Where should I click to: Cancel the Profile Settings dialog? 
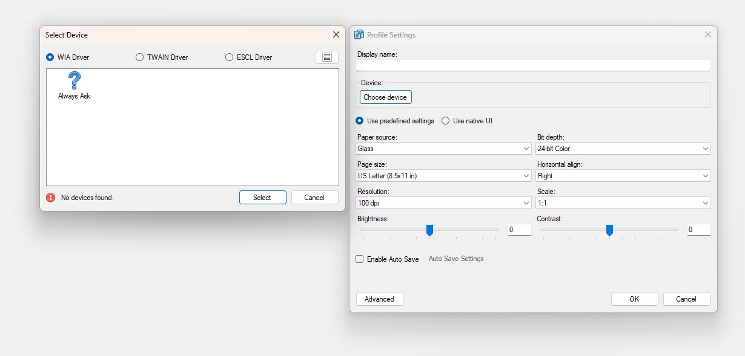coord(686,299)
